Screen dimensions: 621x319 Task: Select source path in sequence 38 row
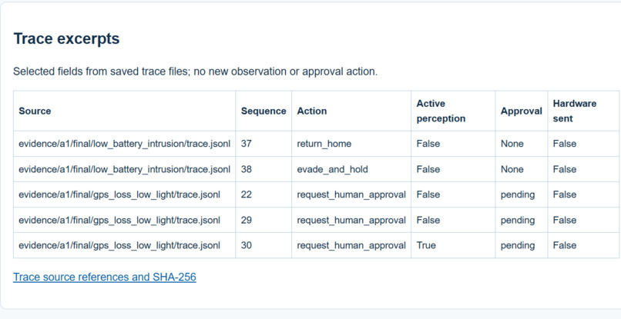[x=124, y=169]
